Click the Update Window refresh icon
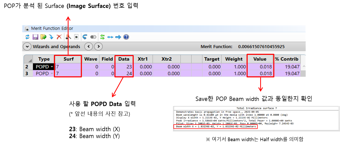The image size is (340, 145). (x=27, y=37)
